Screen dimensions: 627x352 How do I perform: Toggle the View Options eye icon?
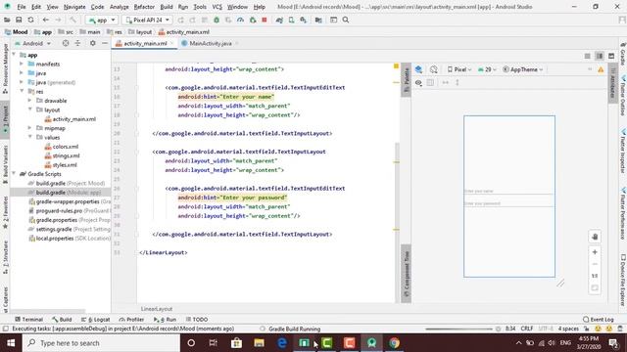point(418,82)
